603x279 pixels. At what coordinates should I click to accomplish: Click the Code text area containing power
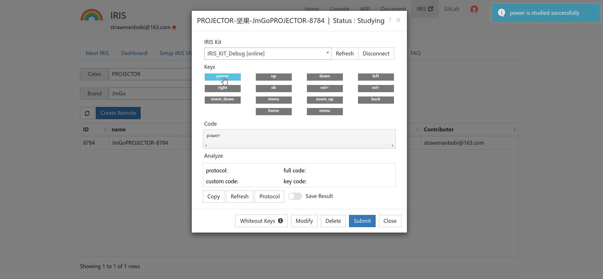click(x=299, y=136)
